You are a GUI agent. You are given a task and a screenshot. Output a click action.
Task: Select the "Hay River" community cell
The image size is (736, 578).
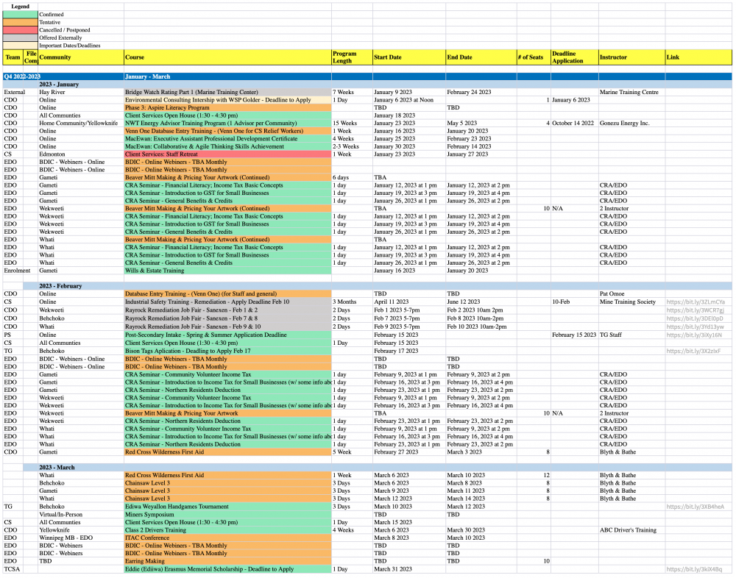81,93
